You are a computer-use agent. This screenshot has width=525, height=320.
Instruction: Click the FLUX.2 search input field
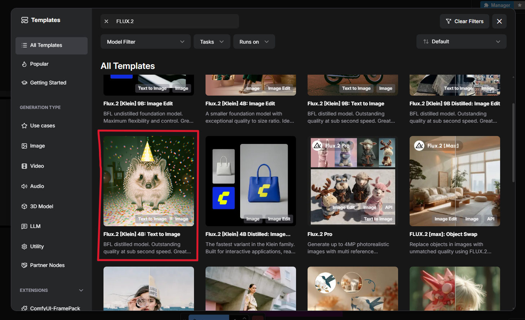click(x=173, y=21)
